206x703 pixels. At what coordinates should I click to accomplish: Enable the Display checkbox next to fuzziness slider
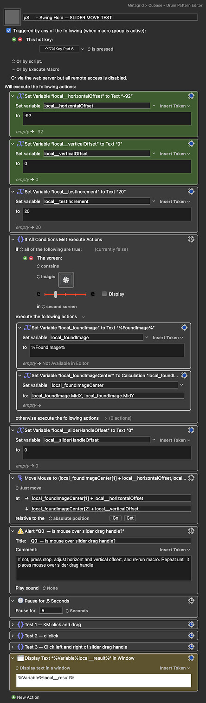click(104, 294)
